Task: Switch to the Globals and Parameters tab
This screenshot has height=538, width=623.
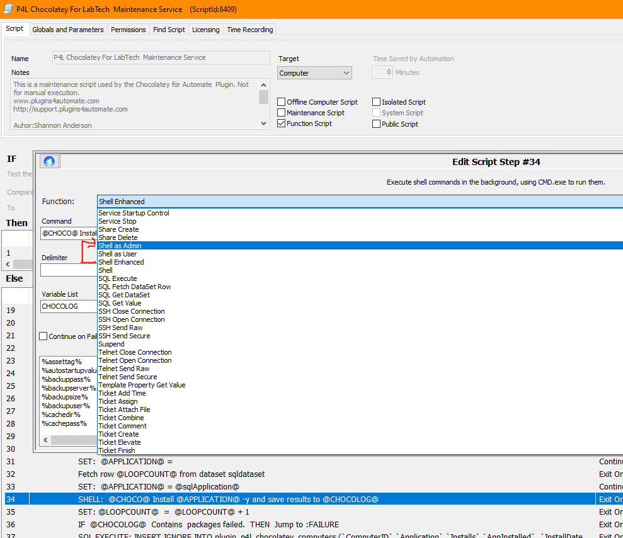Action: [x=67, y=30]
